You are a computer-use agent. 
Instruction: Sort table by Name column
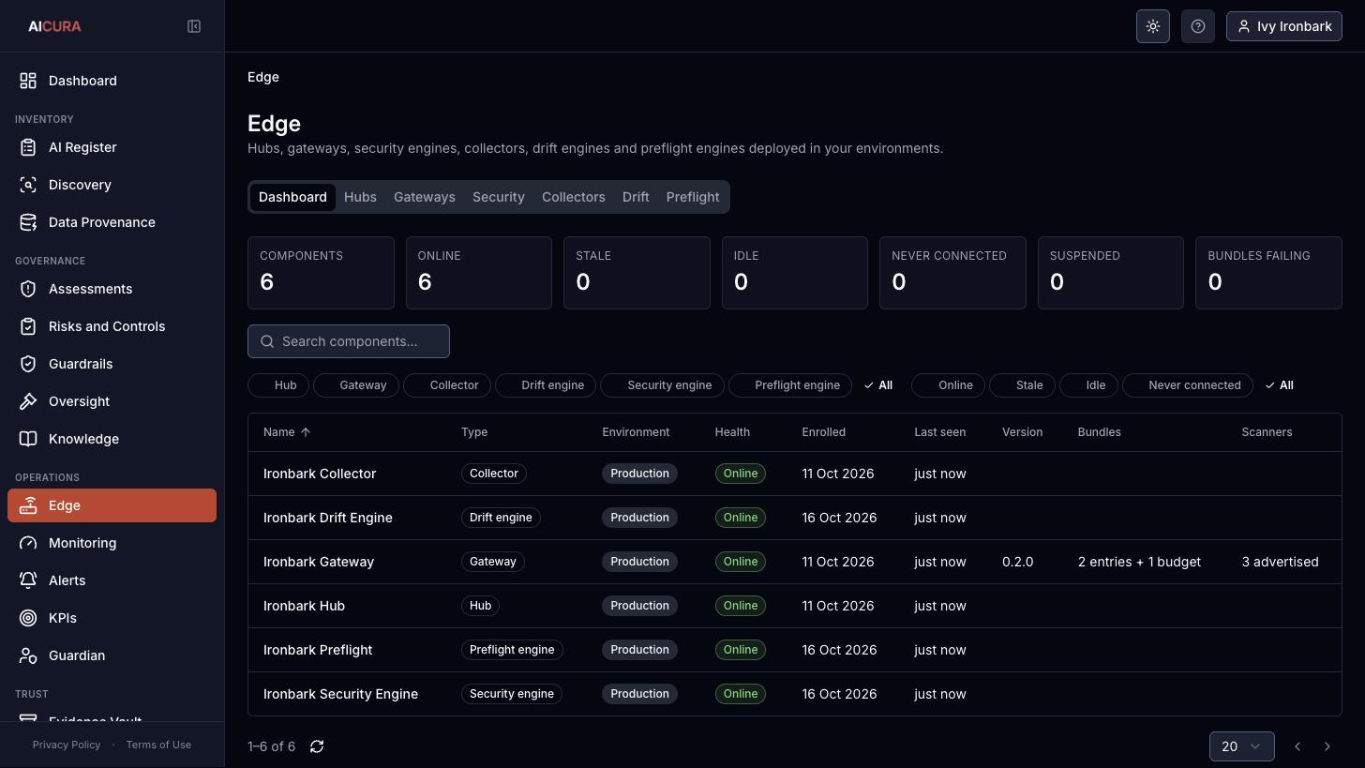[287, 432]
